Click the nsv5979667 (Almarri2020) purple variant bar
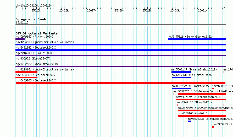233x137 pixels. tap(20, 39)
